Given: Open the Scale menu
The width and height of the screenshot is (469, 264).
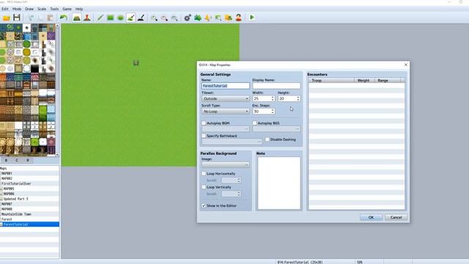Looking at the screenshot, I should [x=42, y=9].
